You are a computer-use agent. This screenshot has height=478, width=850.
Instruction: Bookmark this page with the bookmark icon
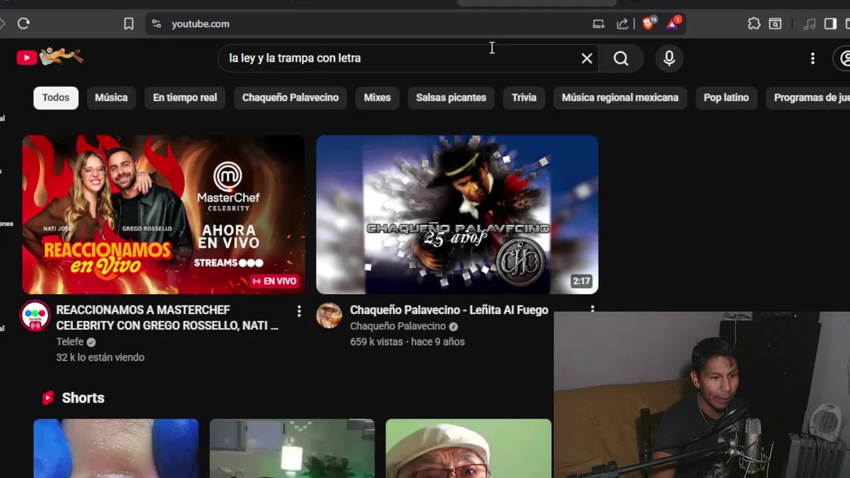(x=129, y=24)
